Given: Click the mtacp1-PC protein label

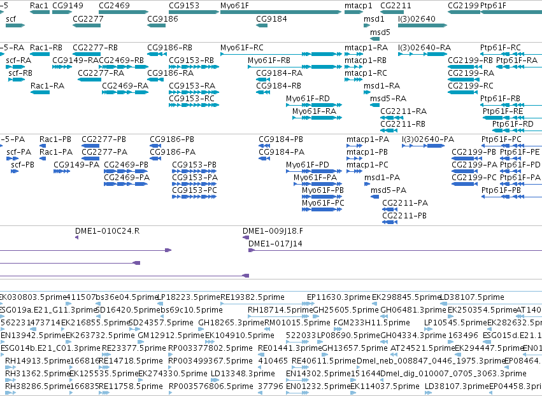Looking at the screenshot, I should (367, 165).
